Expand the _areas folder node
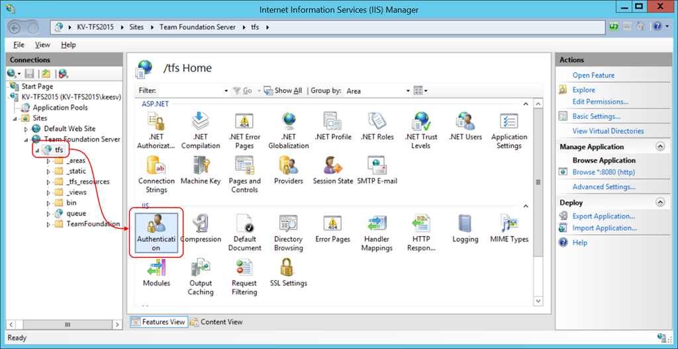The image size is (678, 349). pos(48,161)
